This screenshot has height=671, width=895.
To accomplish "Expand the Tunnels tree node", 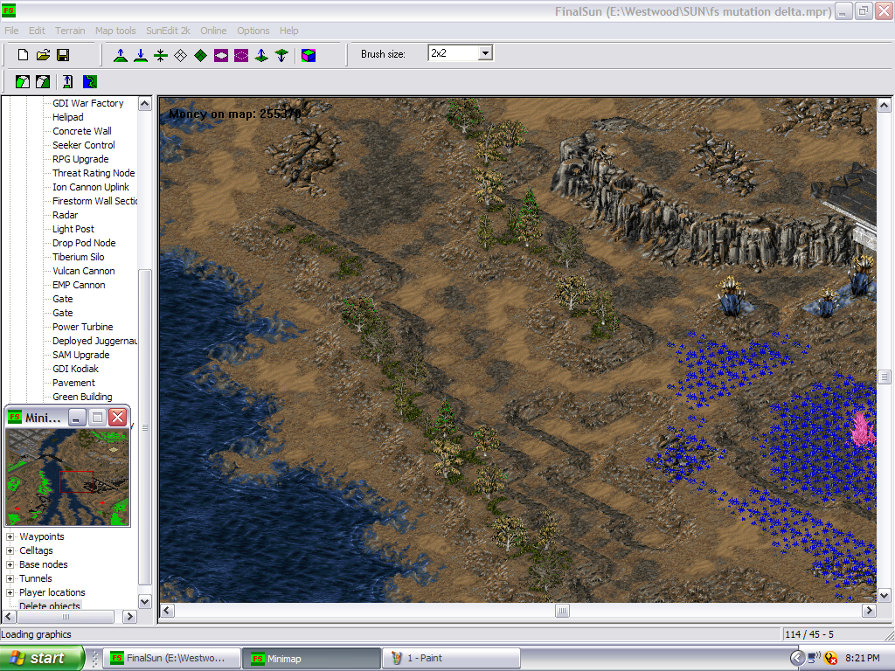I will click(x=10, y=578).
